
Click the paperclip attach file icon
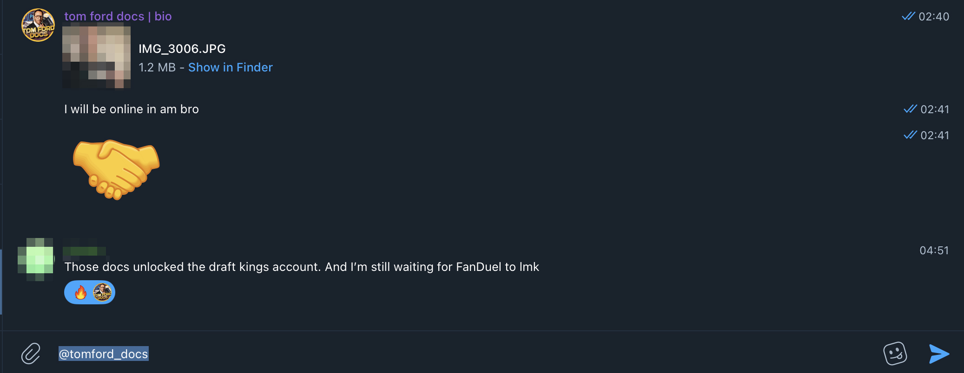31,354
